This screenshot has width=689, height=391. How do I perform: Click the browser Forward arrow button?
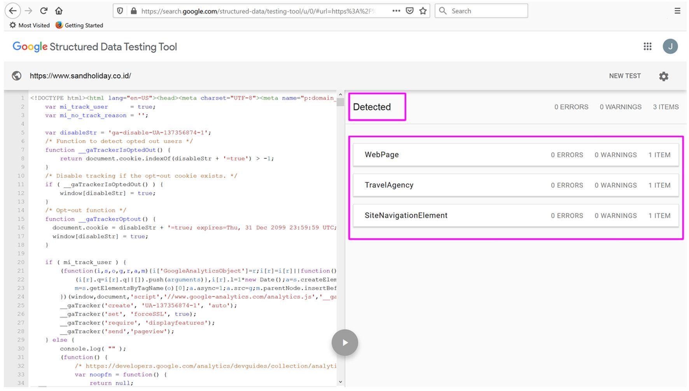28,11
